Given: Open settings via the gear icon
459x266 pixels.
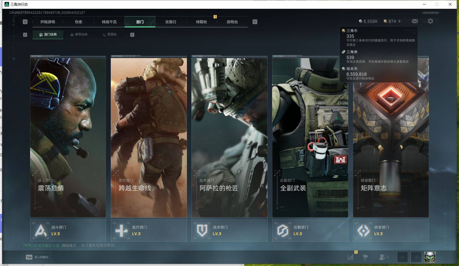Looking at the screenshot, I should pos(430,21).
